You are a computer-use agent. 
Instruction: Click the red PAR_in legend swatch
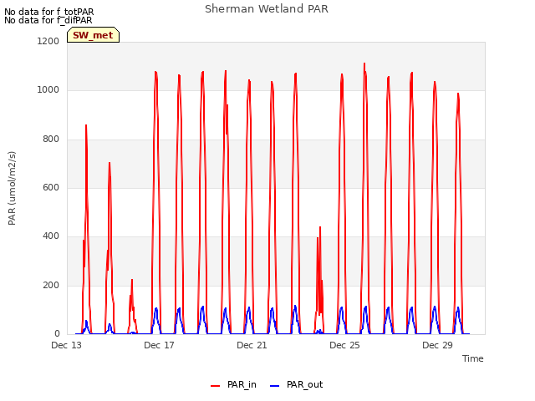point(216,386)
